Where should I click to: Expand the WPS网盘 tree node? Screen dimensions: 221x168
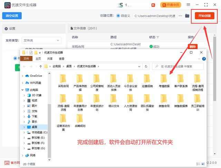pos(22,83)
